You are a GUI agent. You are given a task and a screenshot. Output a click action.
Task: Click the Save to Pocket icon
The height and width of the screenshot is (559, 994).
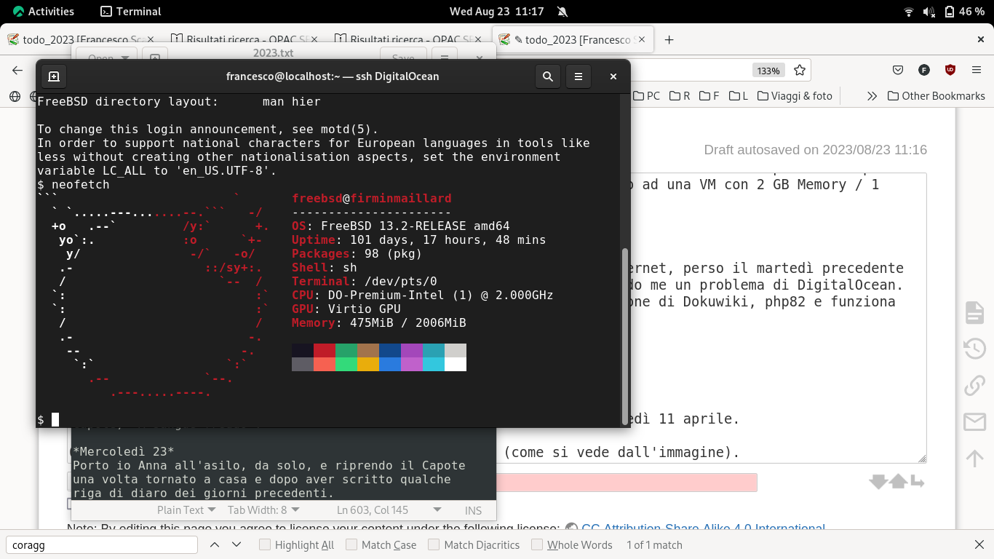pyautogui.click(x=898, y=71)
